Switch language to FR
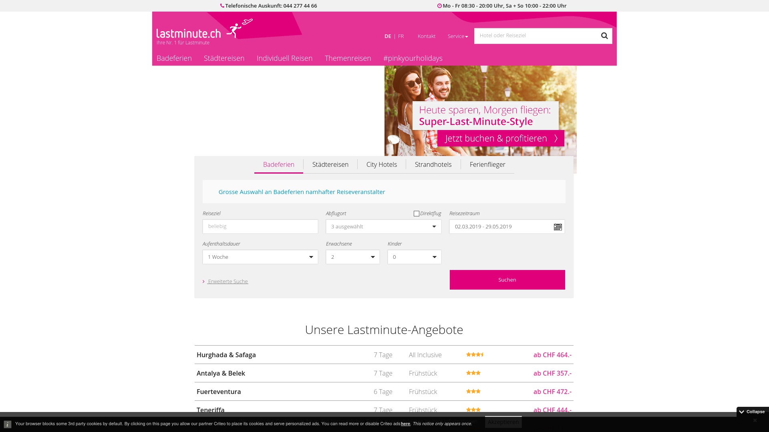 401,36
